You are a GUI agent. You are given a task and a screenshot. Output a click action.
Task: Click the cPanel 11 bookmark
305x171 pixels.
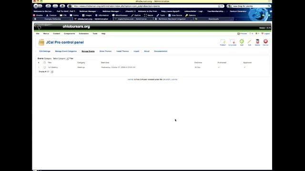tap(130, 11)
